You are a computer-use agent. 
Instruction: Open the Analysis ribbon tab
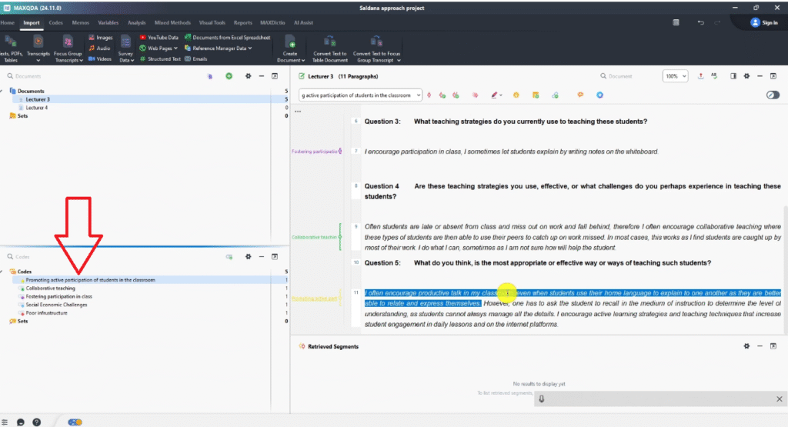(x=136, y=23)
